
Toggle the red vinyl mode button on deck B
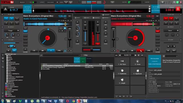pos(158,31)
